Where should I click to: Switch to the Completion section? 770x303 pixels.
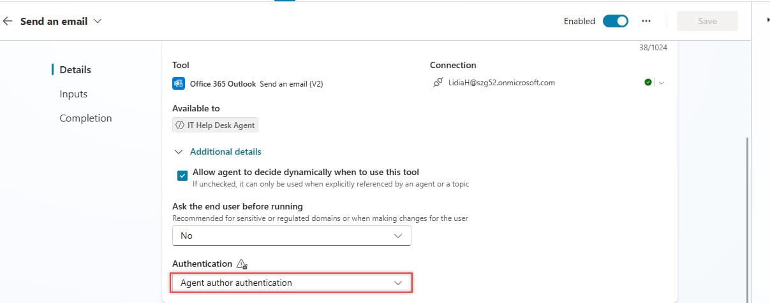click(x=85, y=118)
